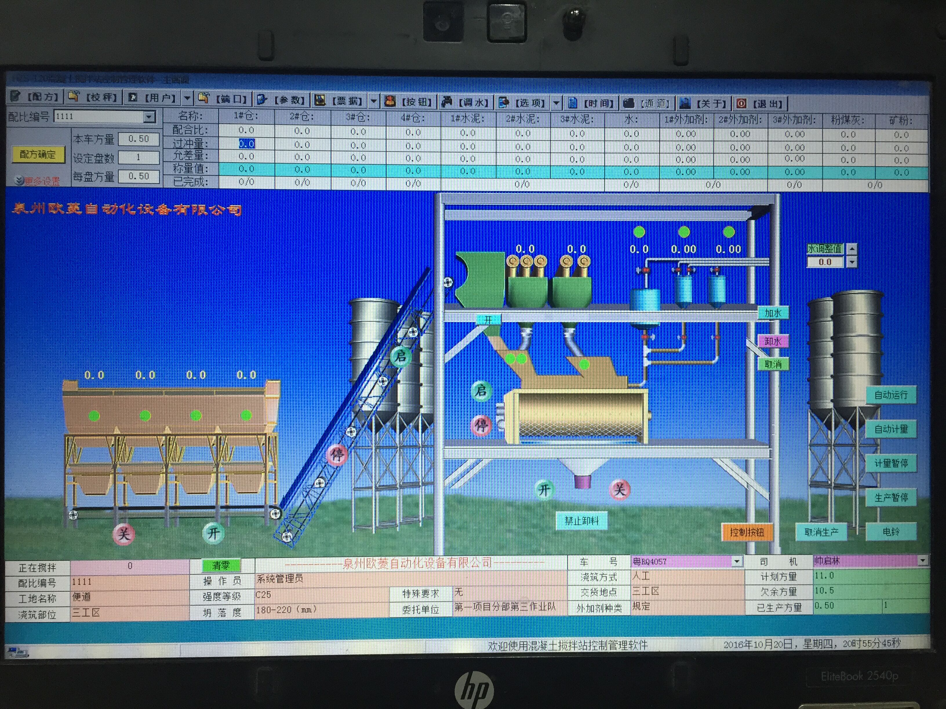Toggle green indicator on right cement chute
946x709 pixels.
584,365
